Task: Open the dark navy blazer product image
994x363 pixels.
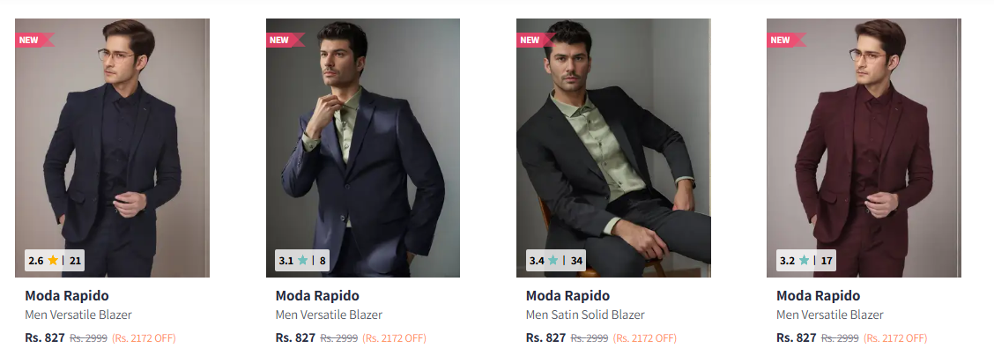Action: [112, 148]
